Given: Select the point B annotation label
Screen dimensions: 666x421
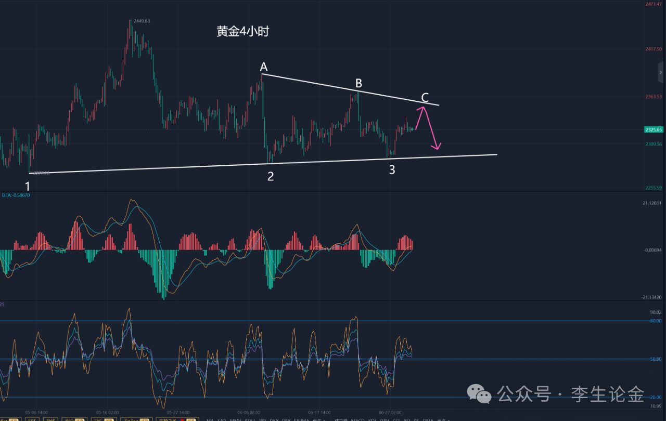Looking at the screenshot, I should pyautogui.click(x=358, y=83).
